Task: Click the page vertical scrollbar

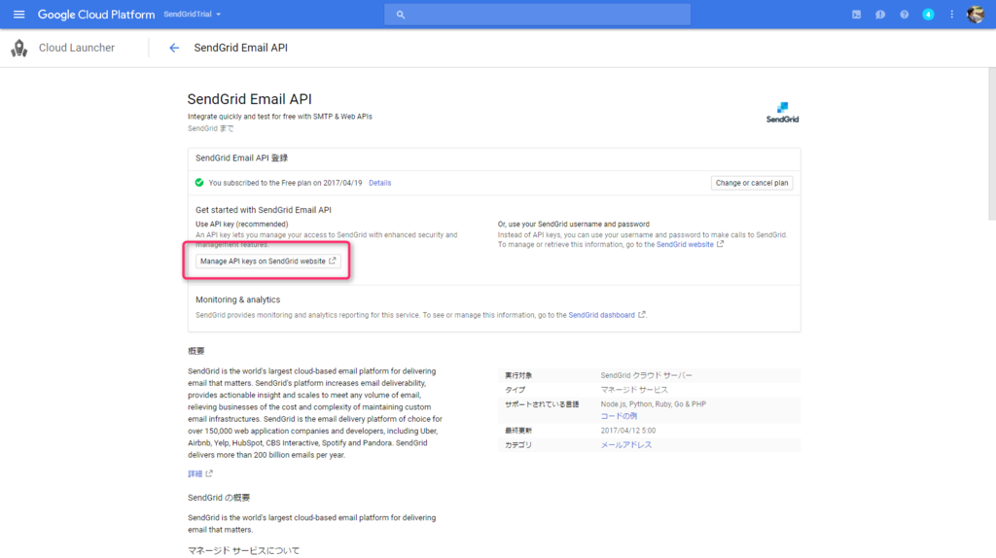Action: 992,144
